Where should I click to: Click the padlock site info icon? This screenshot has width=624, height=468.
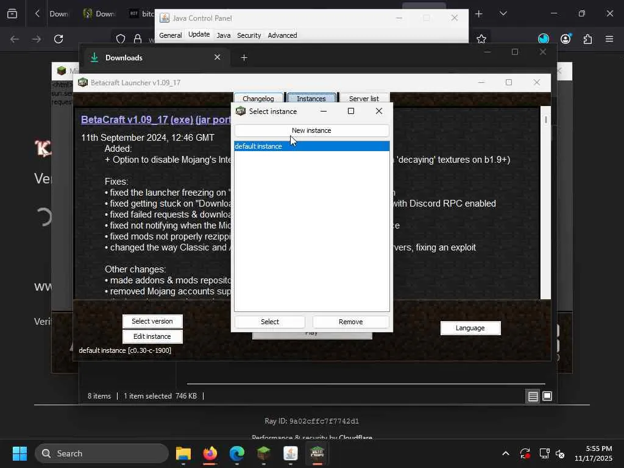[138, 39]
